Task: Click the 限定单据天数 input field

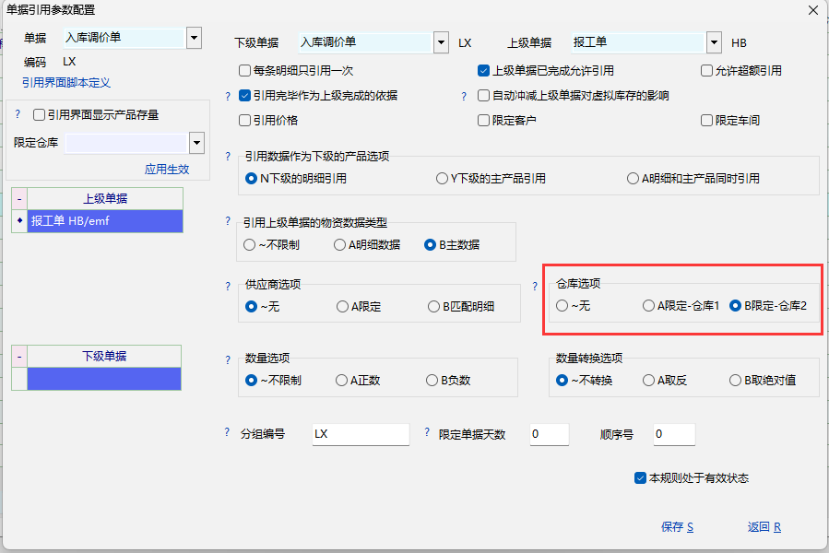Action: [550, 434]
